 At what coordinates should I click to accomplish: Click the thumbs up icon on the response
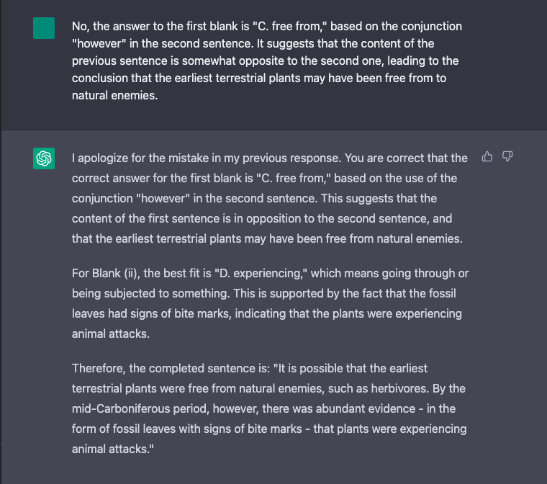[487, 156]
